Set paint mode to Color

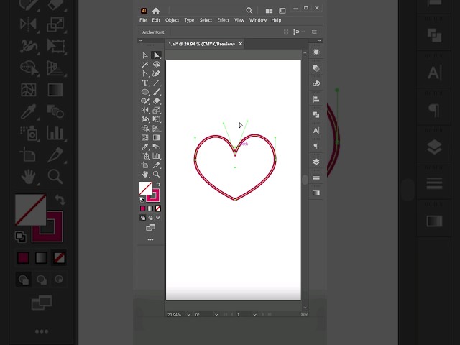(x=142, y=208)
